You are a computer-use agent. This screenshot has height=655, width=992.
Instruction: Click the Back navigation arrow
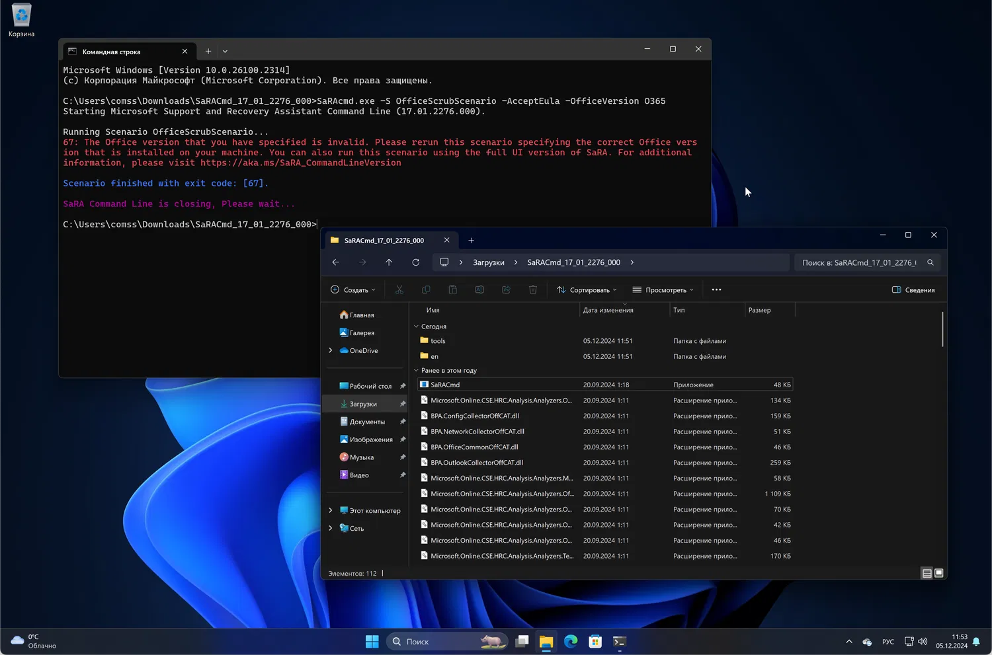point(336,262)
